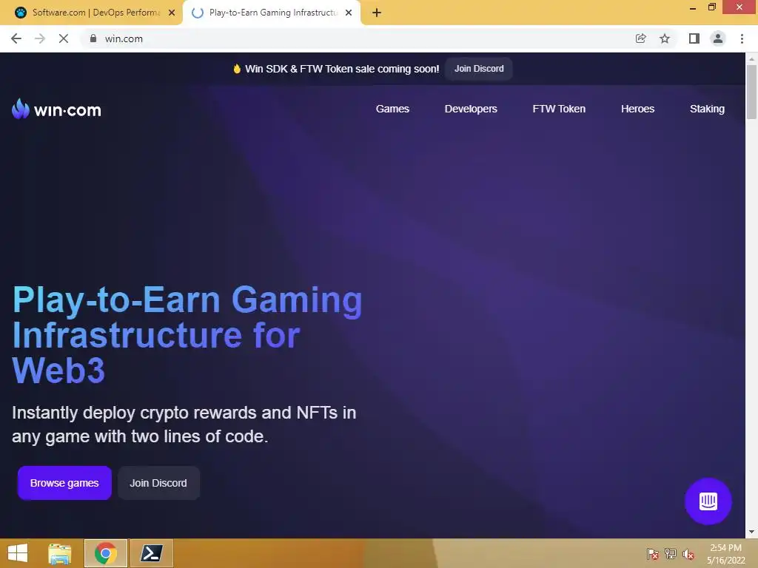Open the Games nav menu

(x=392, y=109)
